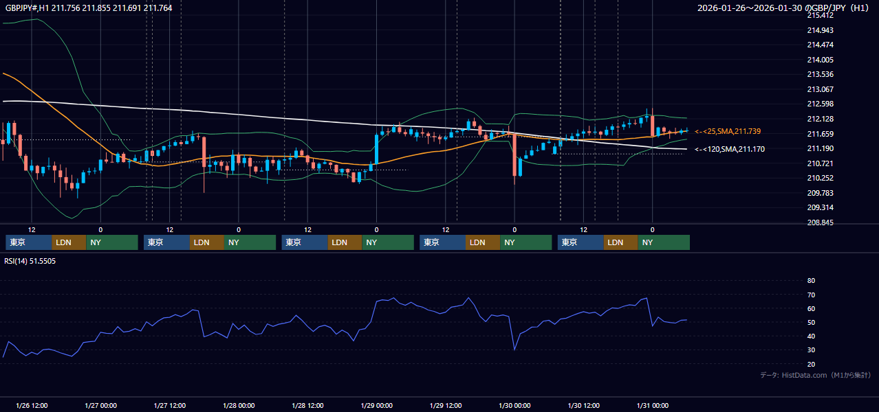Image resolution: width=879 pixels, height=412 pixels.
Task: Click the 1/29 12:00 time axis label
Action: tap(446, 405)
